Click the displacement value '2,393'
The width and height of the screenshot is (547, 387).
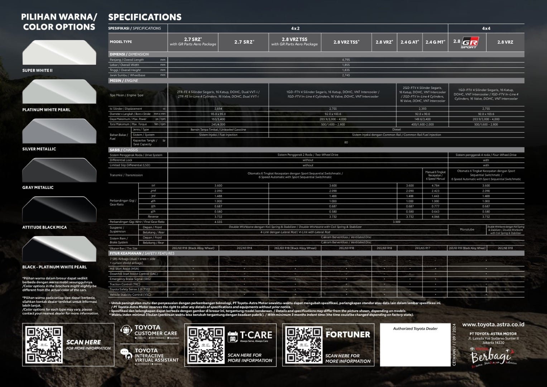coord(422,109)
